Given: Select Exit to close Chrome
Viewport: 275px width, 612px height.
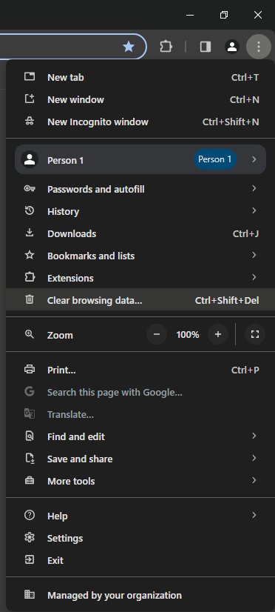Looking at the screenshot, I should (140, 560).
